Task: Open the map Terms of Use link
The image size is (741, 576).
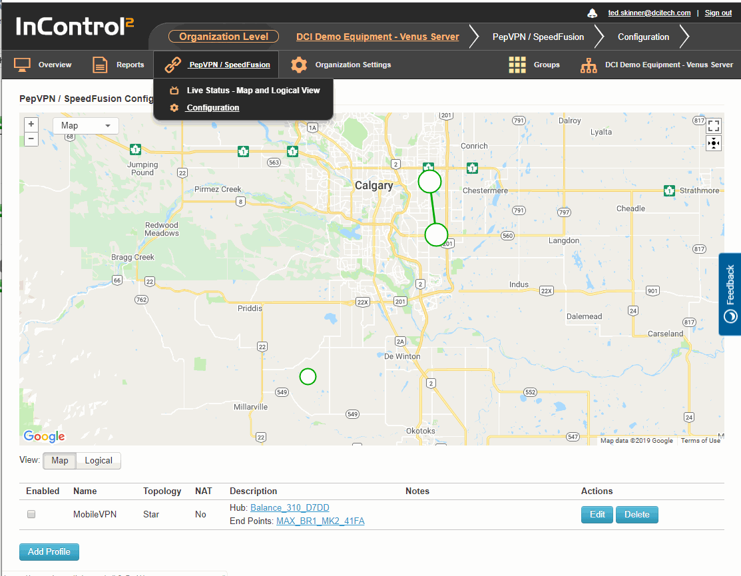Action: tap(700, 440)
